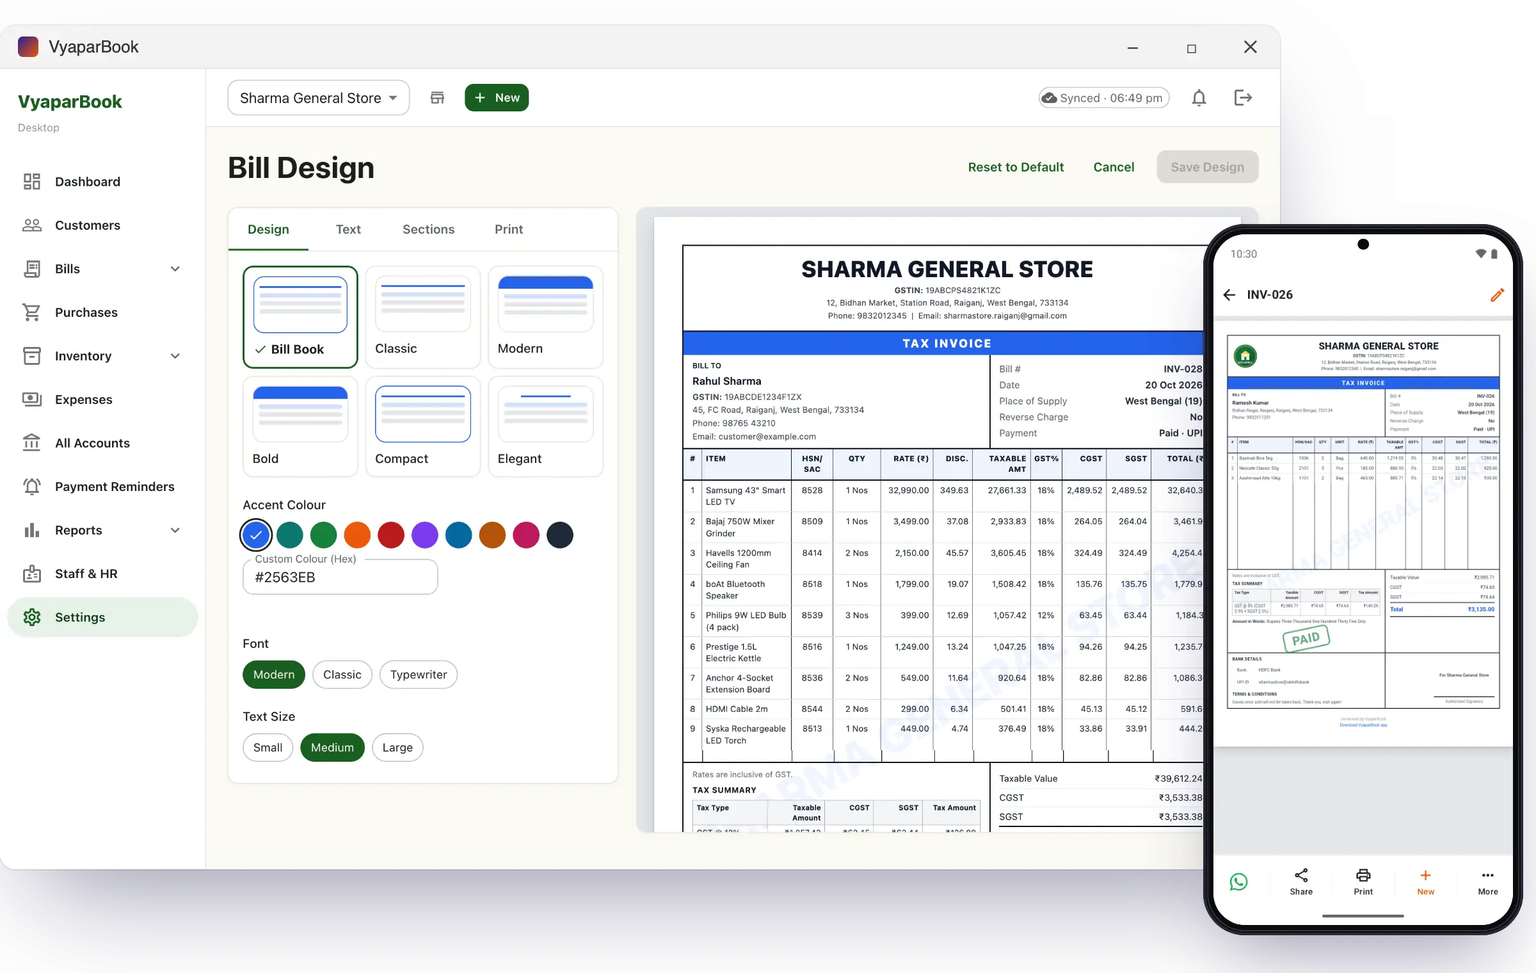Select the Bold template card
The image size is (1536, 973).
pos(300,427)
